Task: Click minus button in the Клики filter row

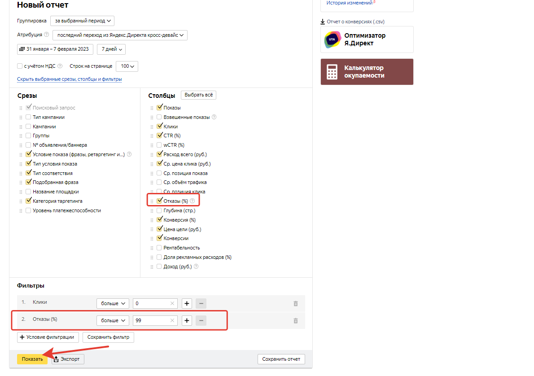Action: (201, 303)
